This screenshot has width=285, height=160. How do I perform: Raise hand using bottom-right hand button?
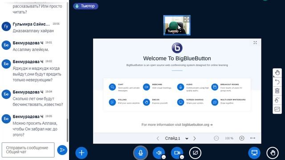273,153
